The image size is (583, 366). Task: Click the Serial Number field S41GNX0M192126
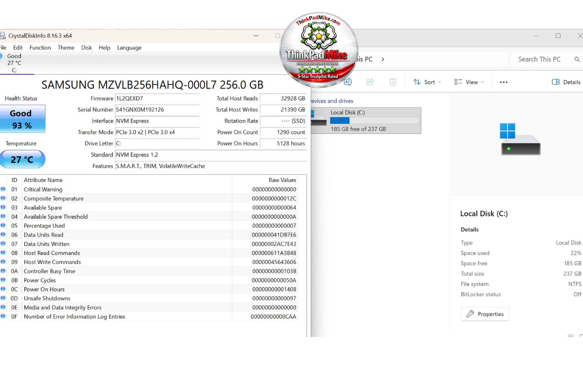tap(157, 110)
